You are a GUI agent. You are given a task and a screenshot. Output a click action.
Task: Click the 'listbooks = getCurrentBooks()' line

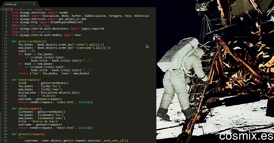(x=41, y=112)
